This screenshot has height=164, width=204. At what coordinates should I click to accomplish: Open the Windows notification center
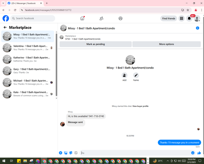pyautogui.click(x=200, y=161)
